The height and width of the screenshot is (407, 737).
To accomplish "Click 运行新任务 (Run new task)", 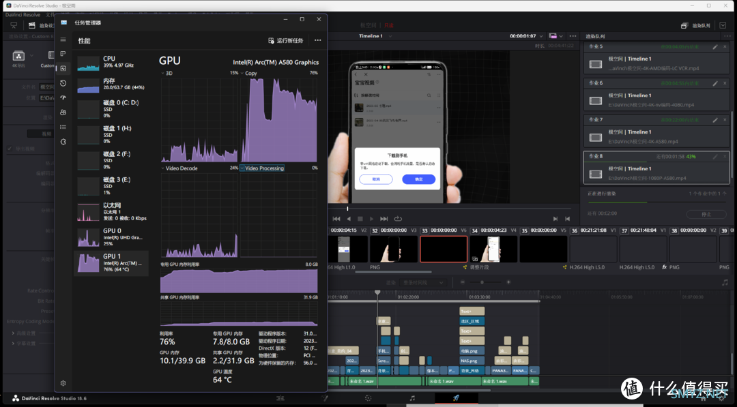I will pyautogui.click(x=286, y=40).
